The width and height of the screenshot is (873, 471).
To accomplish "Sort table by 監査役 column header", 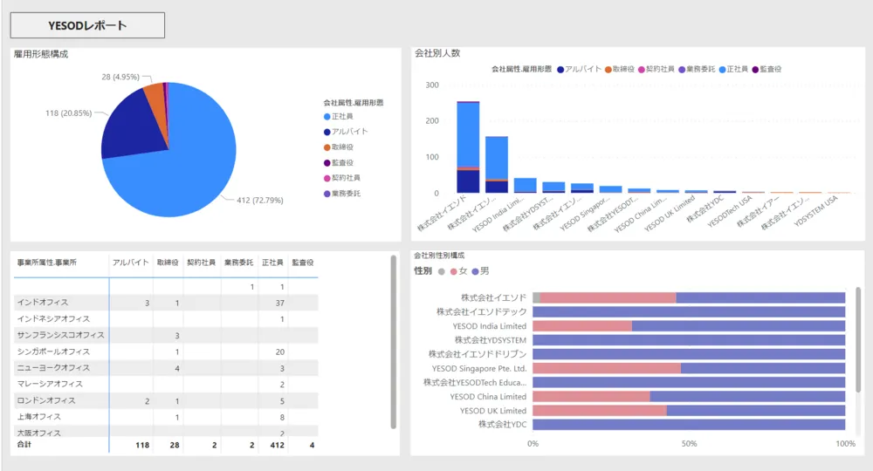I will click(303, 263).
